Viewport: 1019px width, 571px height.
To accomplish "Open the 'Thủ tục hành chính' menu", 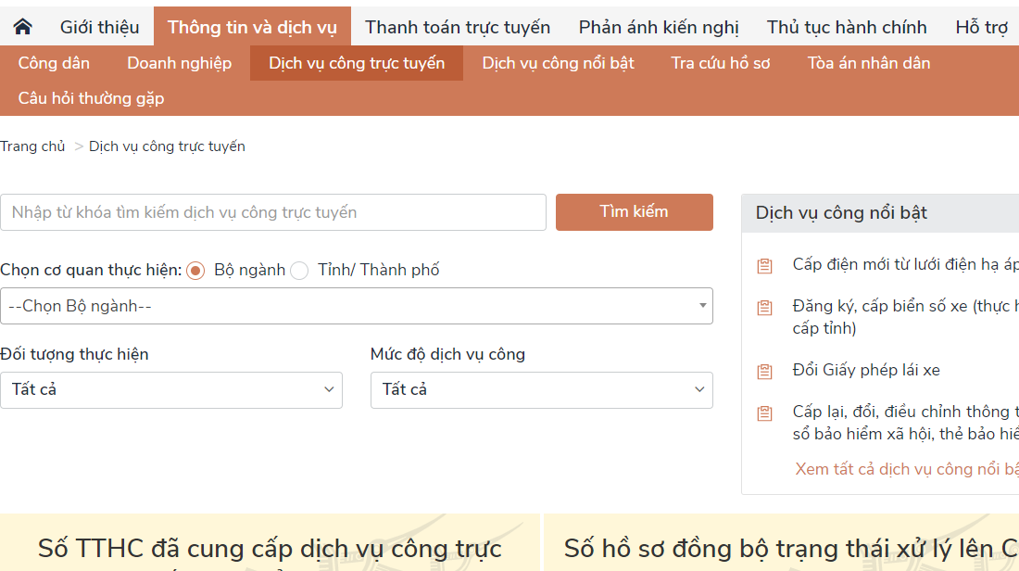I will click(846, 26).
